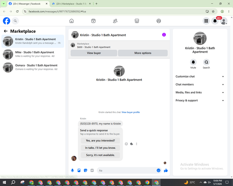Viewport: 233px width, 186px height.
Task: Open the chrome tab search dropdown arrow
Action: [x=3, y=4]
